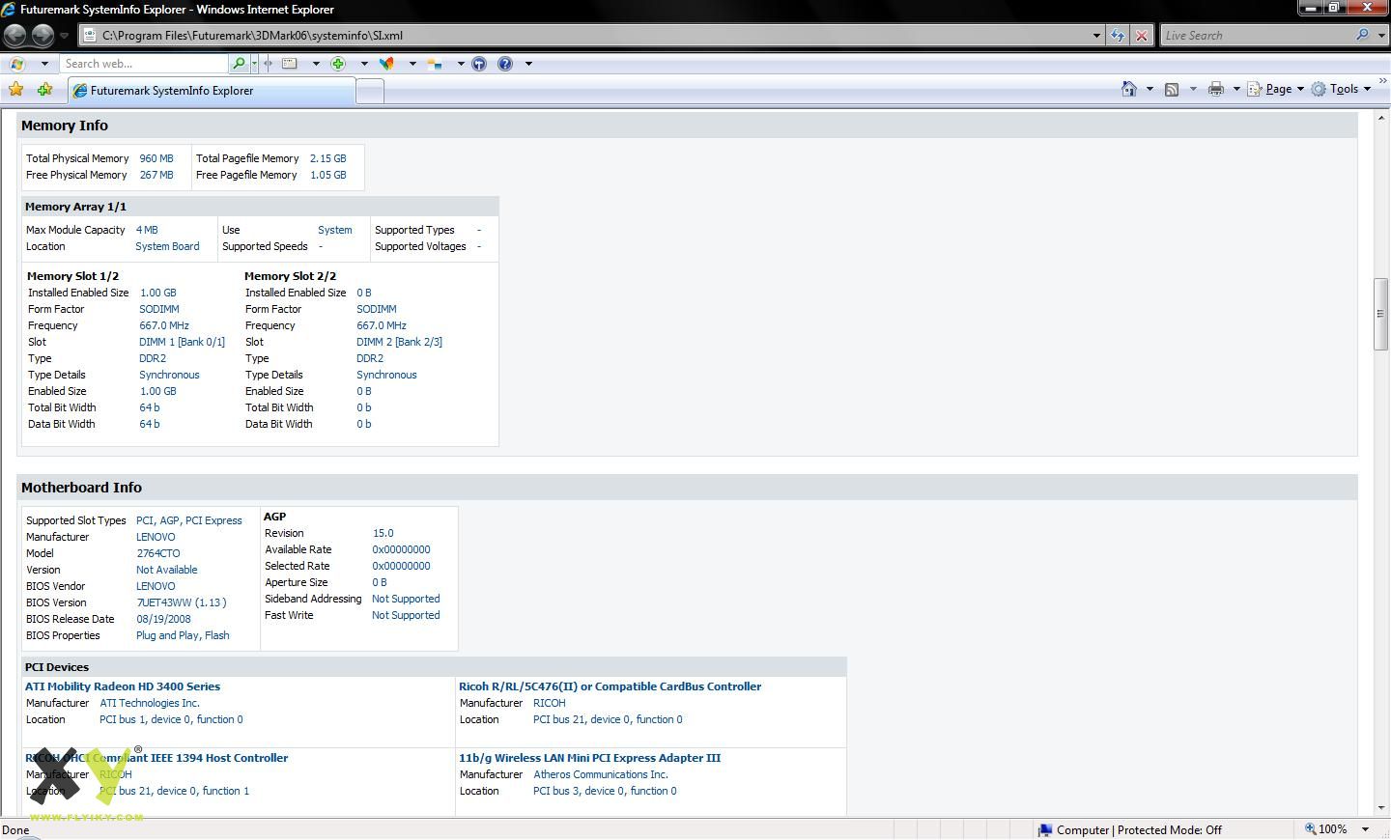Click ATI Mobility Radeon HD 3400 Series heading
This screenshot has height=840, width=1391.
(123, 686)
